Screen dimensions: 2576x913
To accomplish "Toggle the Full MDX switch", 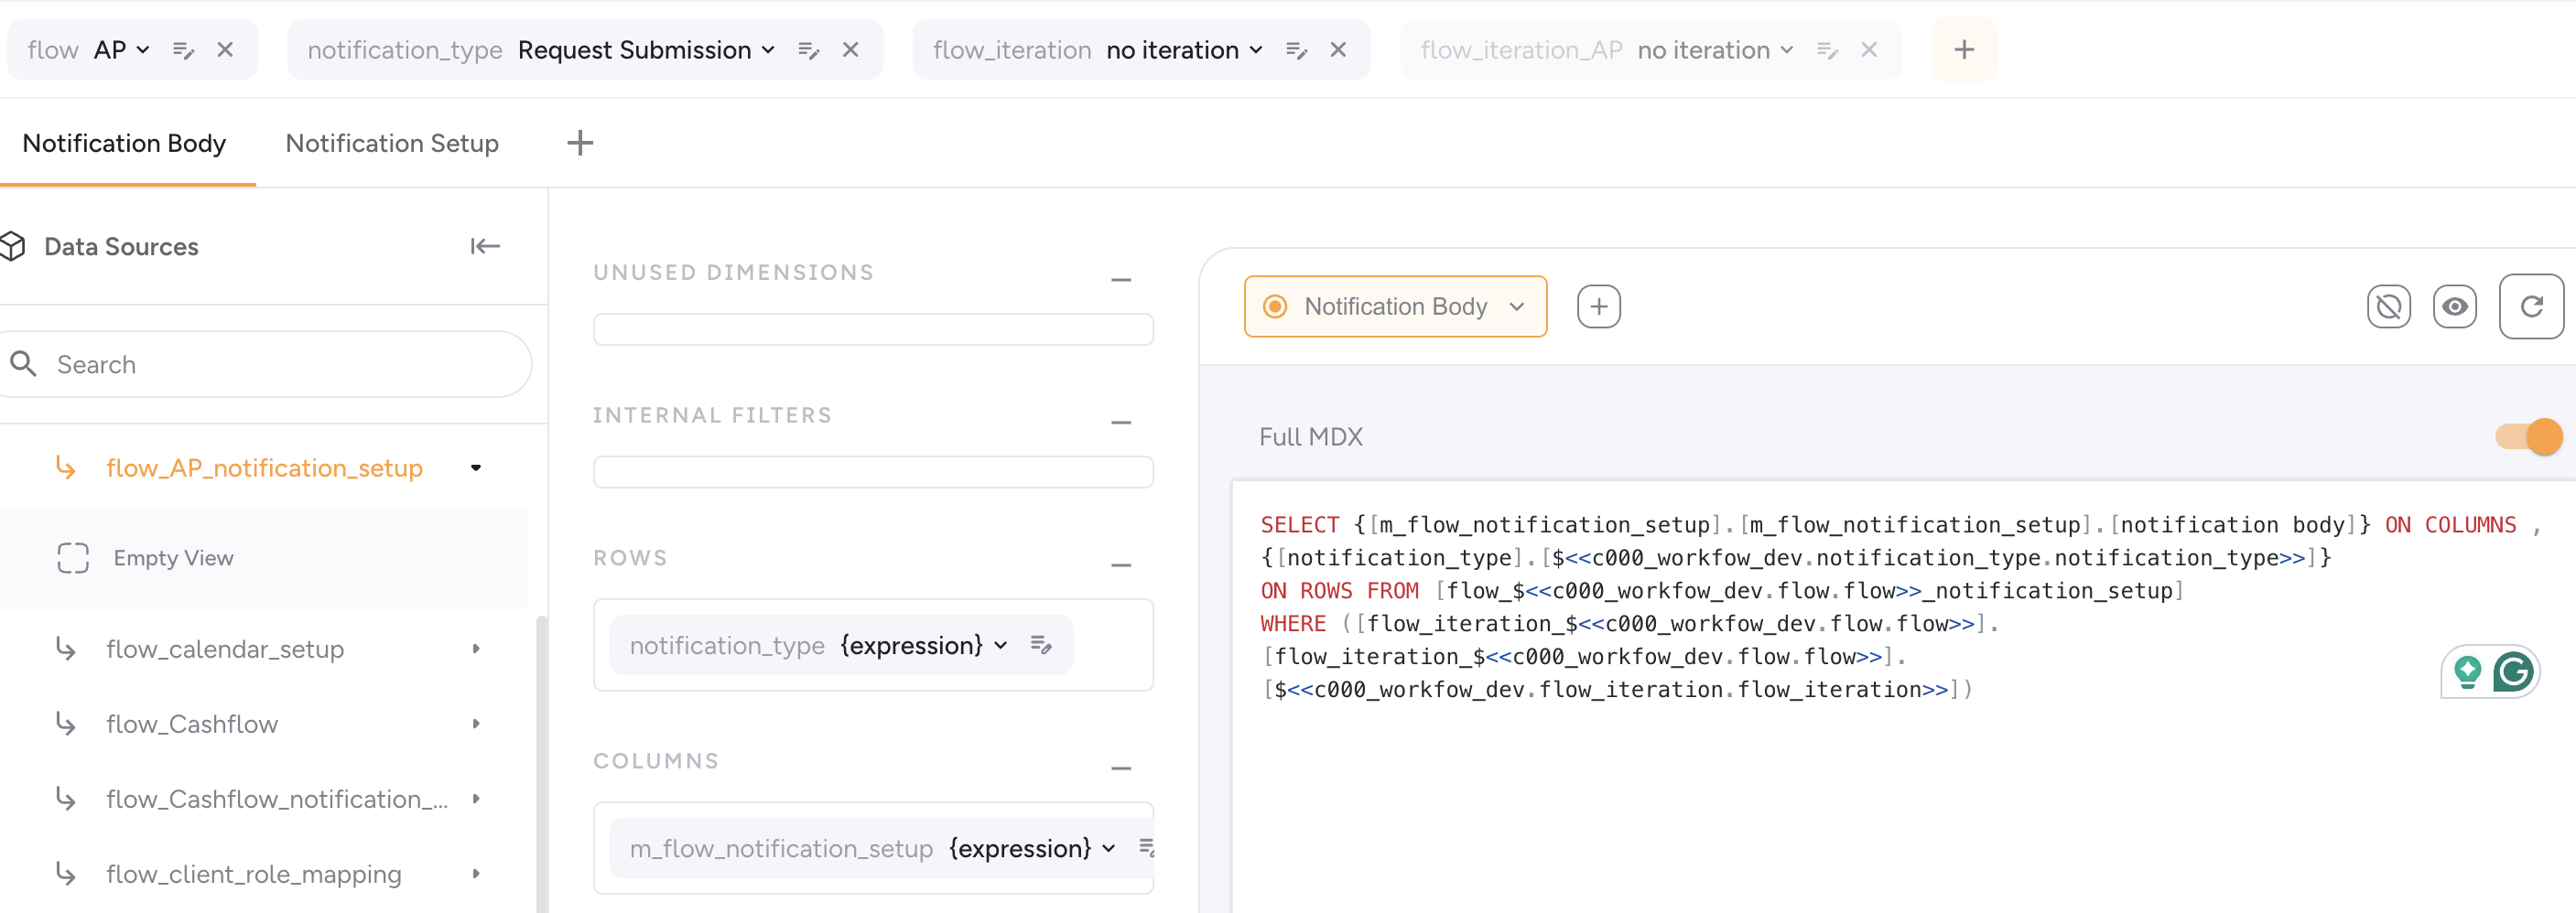I will pyautogui.click(x=2527, y=436).
